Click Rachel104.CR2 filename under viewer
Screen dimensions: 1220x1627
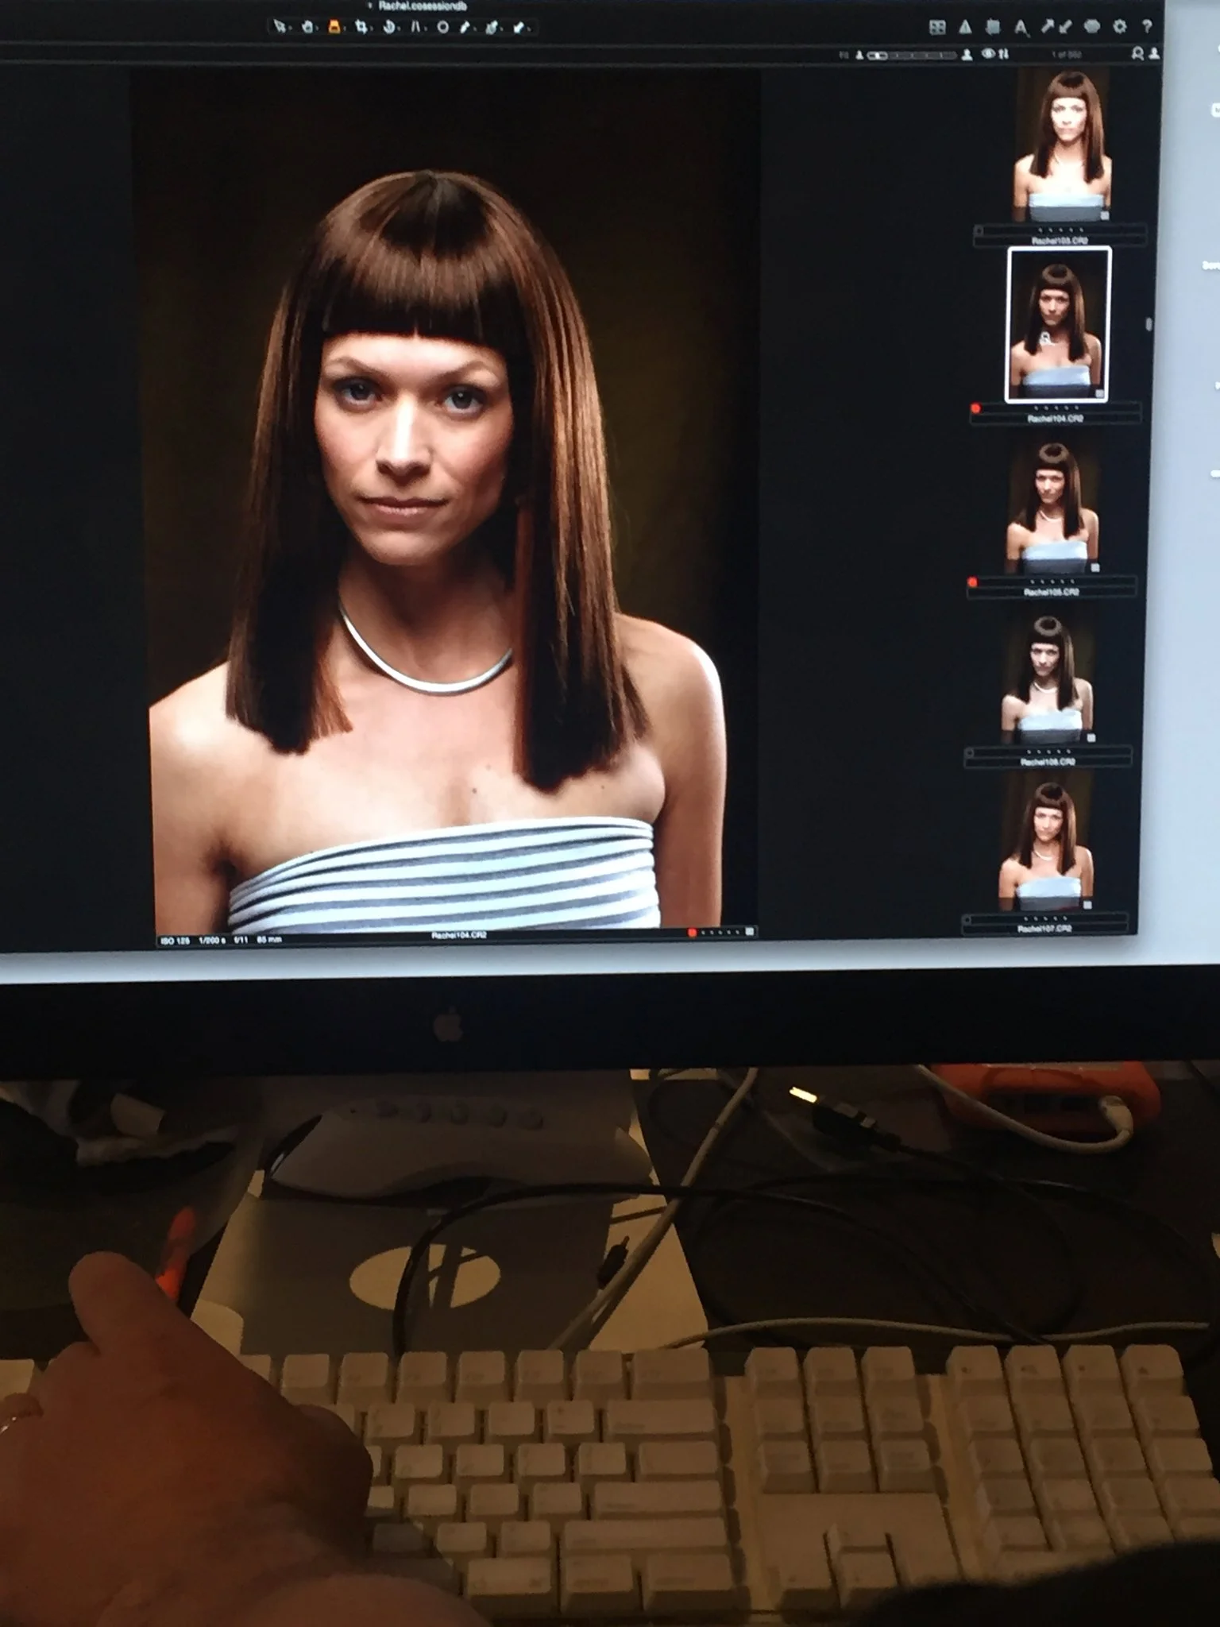(x=459, y=935)
